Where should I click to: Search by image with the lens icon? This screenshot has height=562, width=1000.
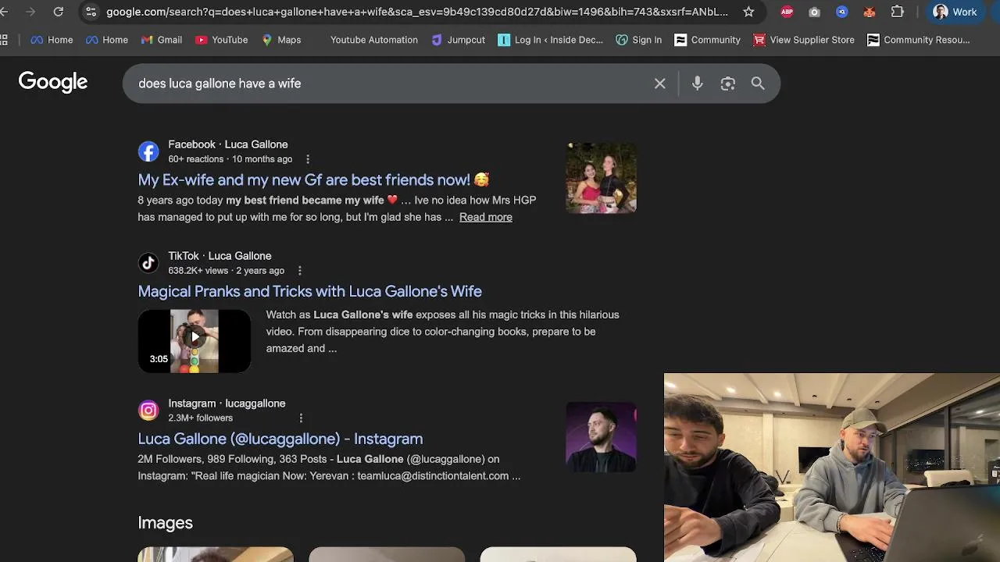(x=728, y=84)
